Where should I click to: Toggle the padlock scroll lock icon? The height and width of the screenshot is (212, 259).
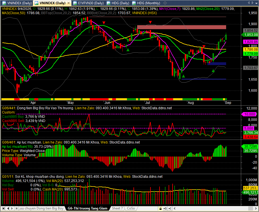(160, 209)
